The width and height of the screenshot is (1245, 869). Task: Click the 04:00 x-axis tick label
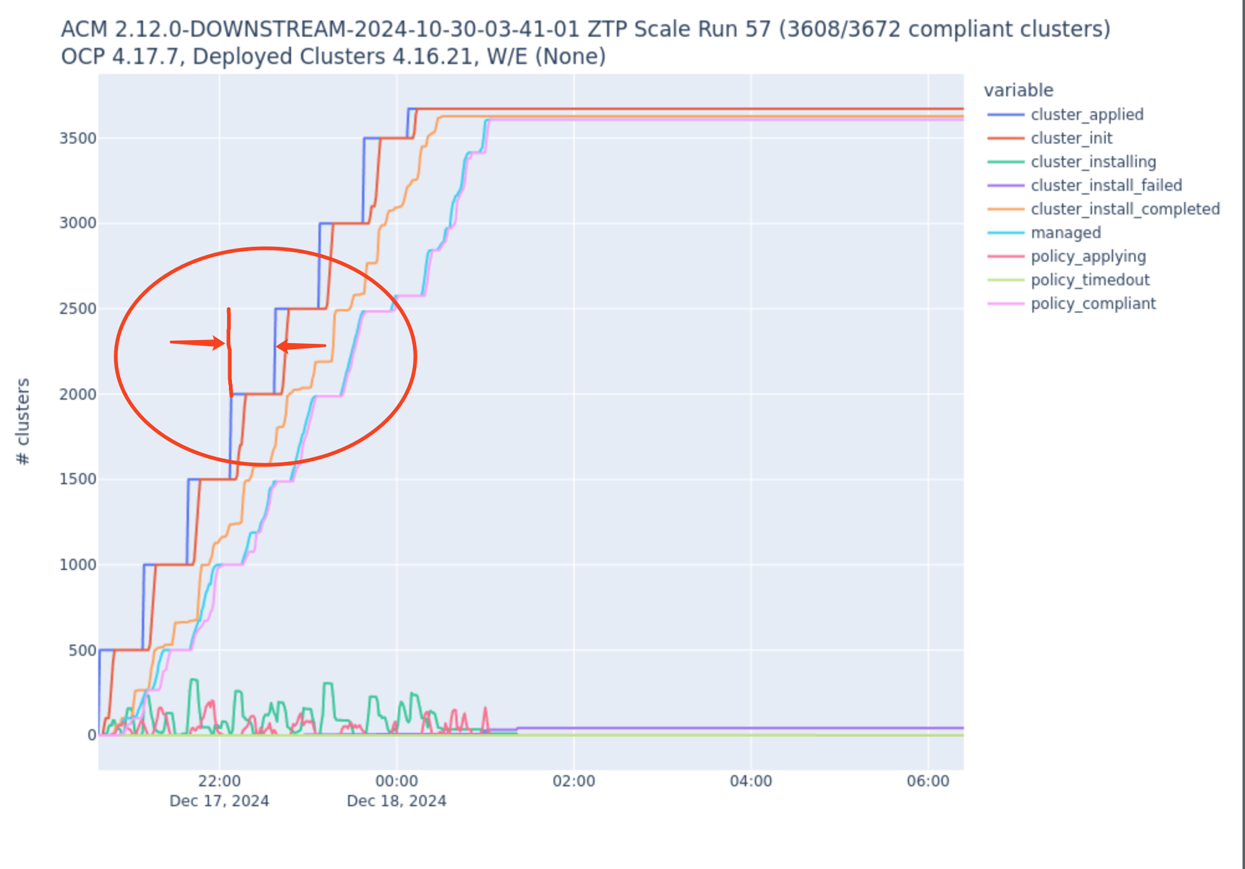[751, 781]
